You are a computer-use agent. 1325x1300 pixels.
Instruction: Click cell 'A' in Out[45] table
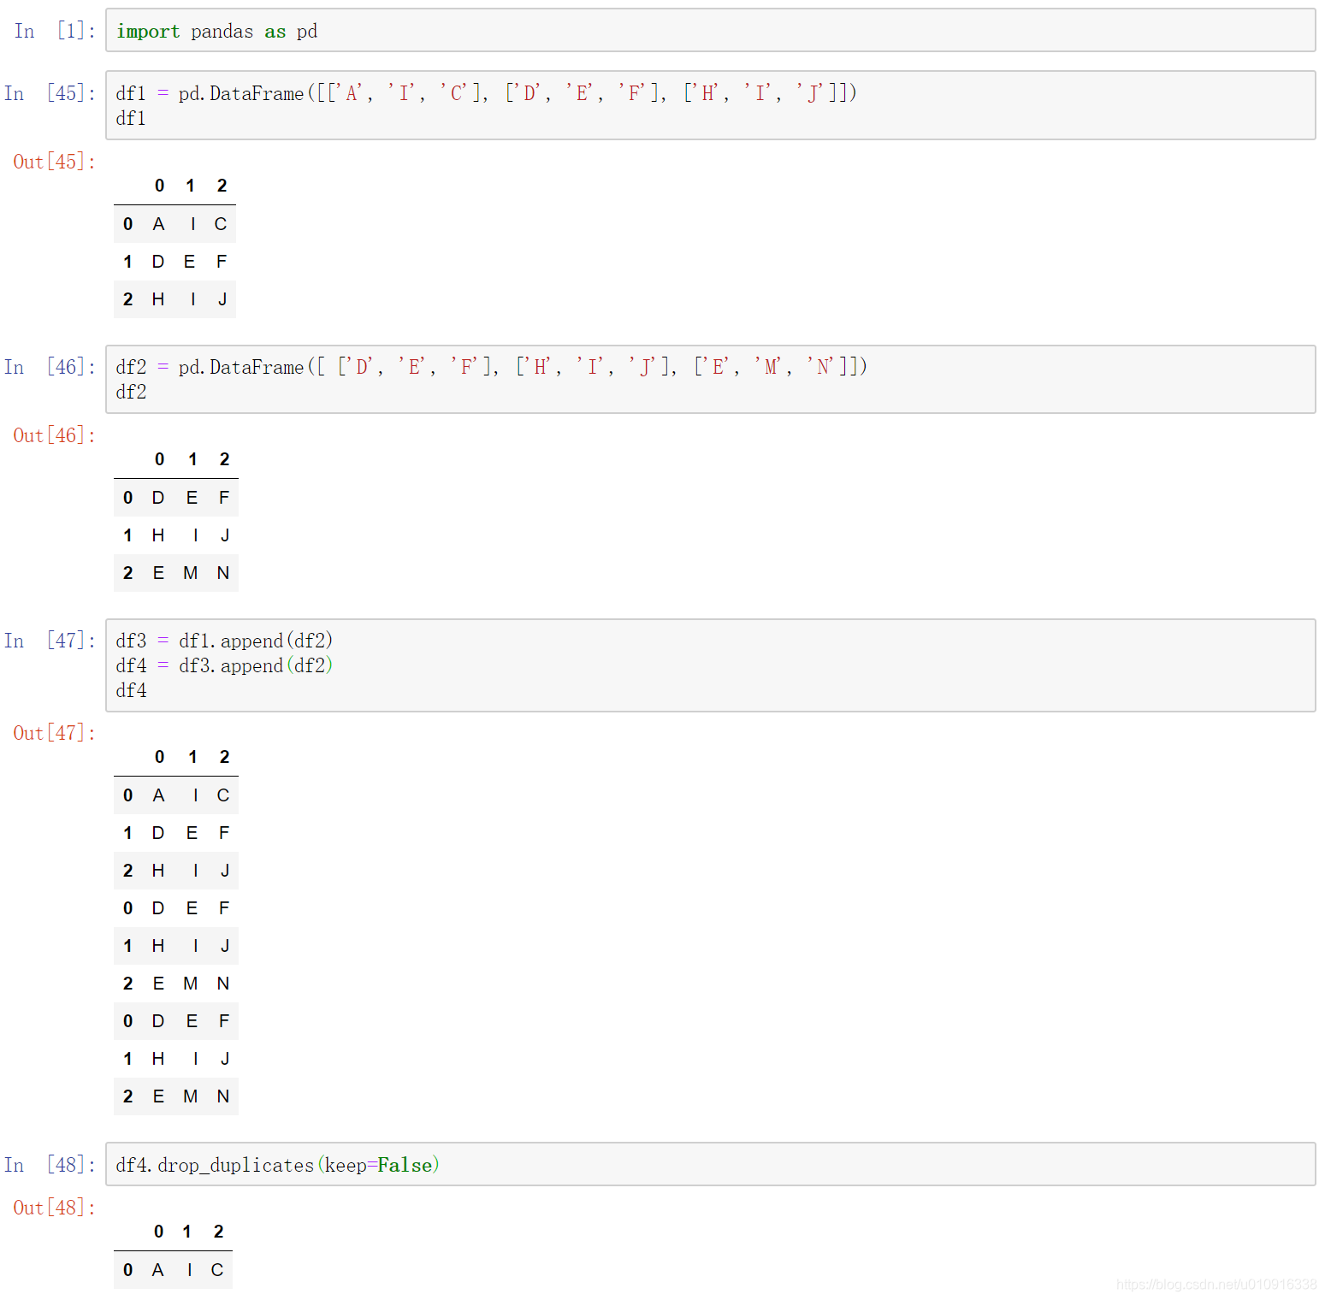click(158, 224)
